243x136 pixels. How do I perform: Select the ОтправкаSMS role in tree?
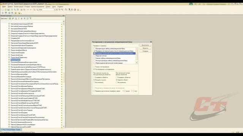[15, 38]
